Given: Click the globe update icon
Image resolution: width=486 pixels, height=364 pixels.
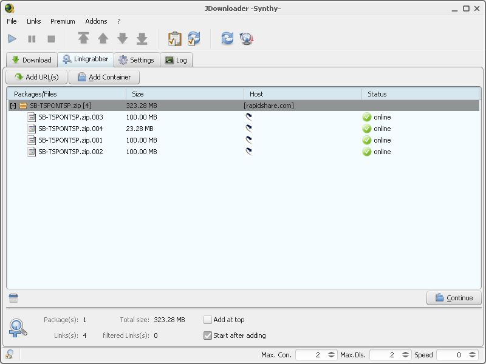Looking at the screenshot, I should (x=247, y=39).
